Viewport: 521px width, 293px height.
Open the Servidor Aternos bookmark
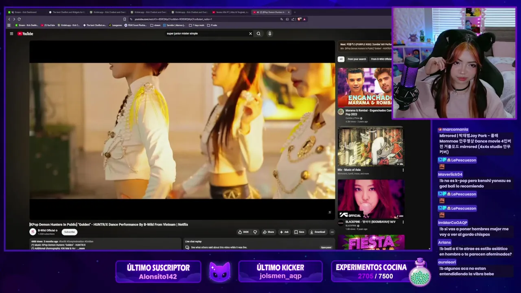pyautogui.click(x=174, y=25)
